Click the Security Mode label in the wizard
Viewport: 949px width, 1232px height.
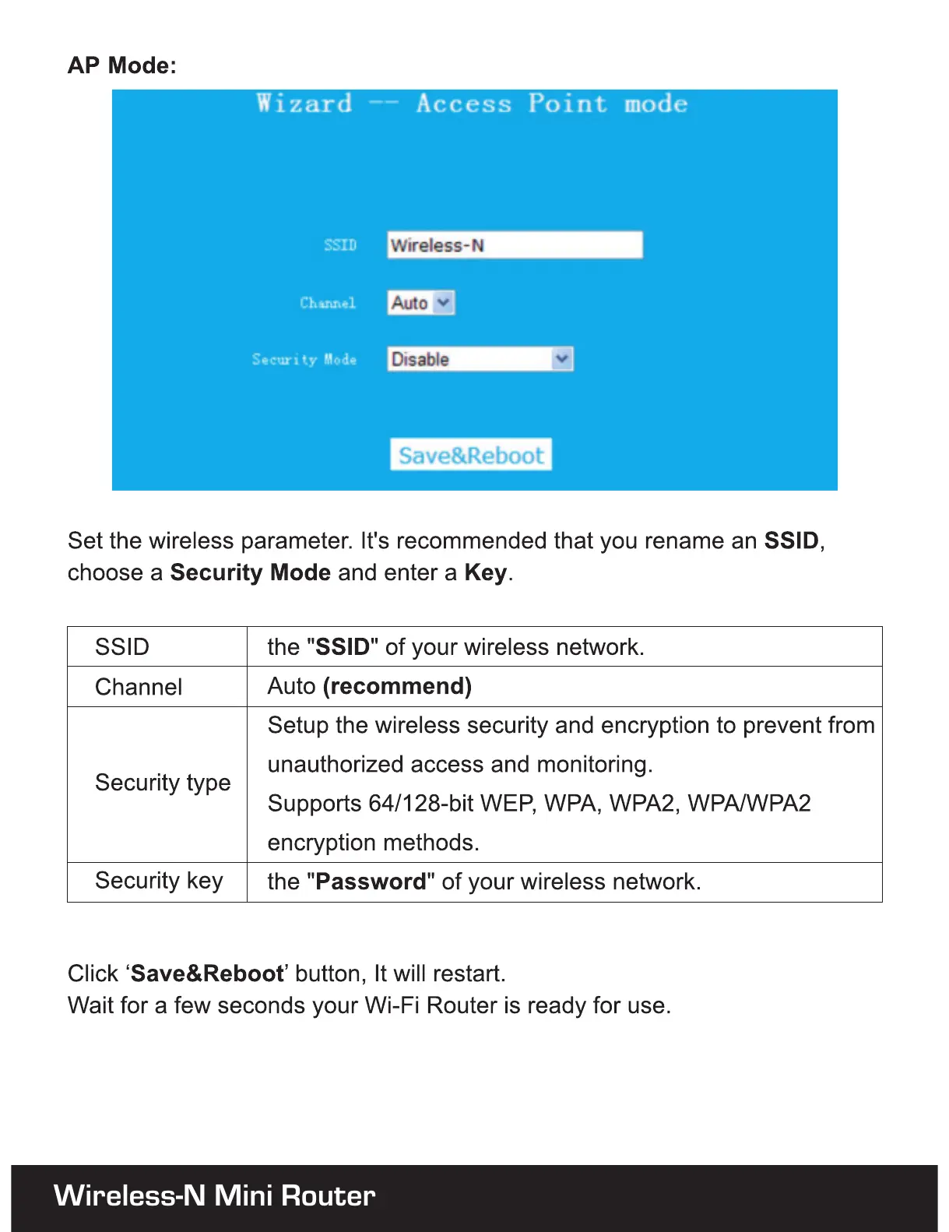click(x=304, y=360)
